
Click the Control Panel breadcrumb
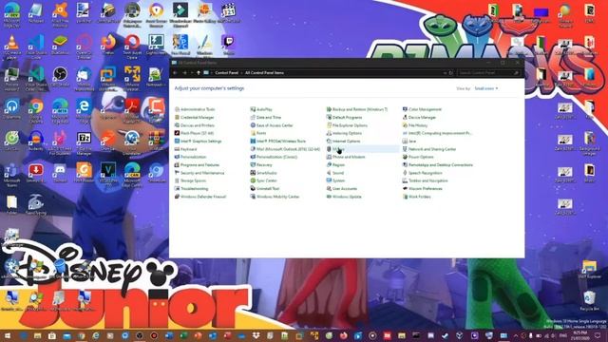click(x=226, y=72)
